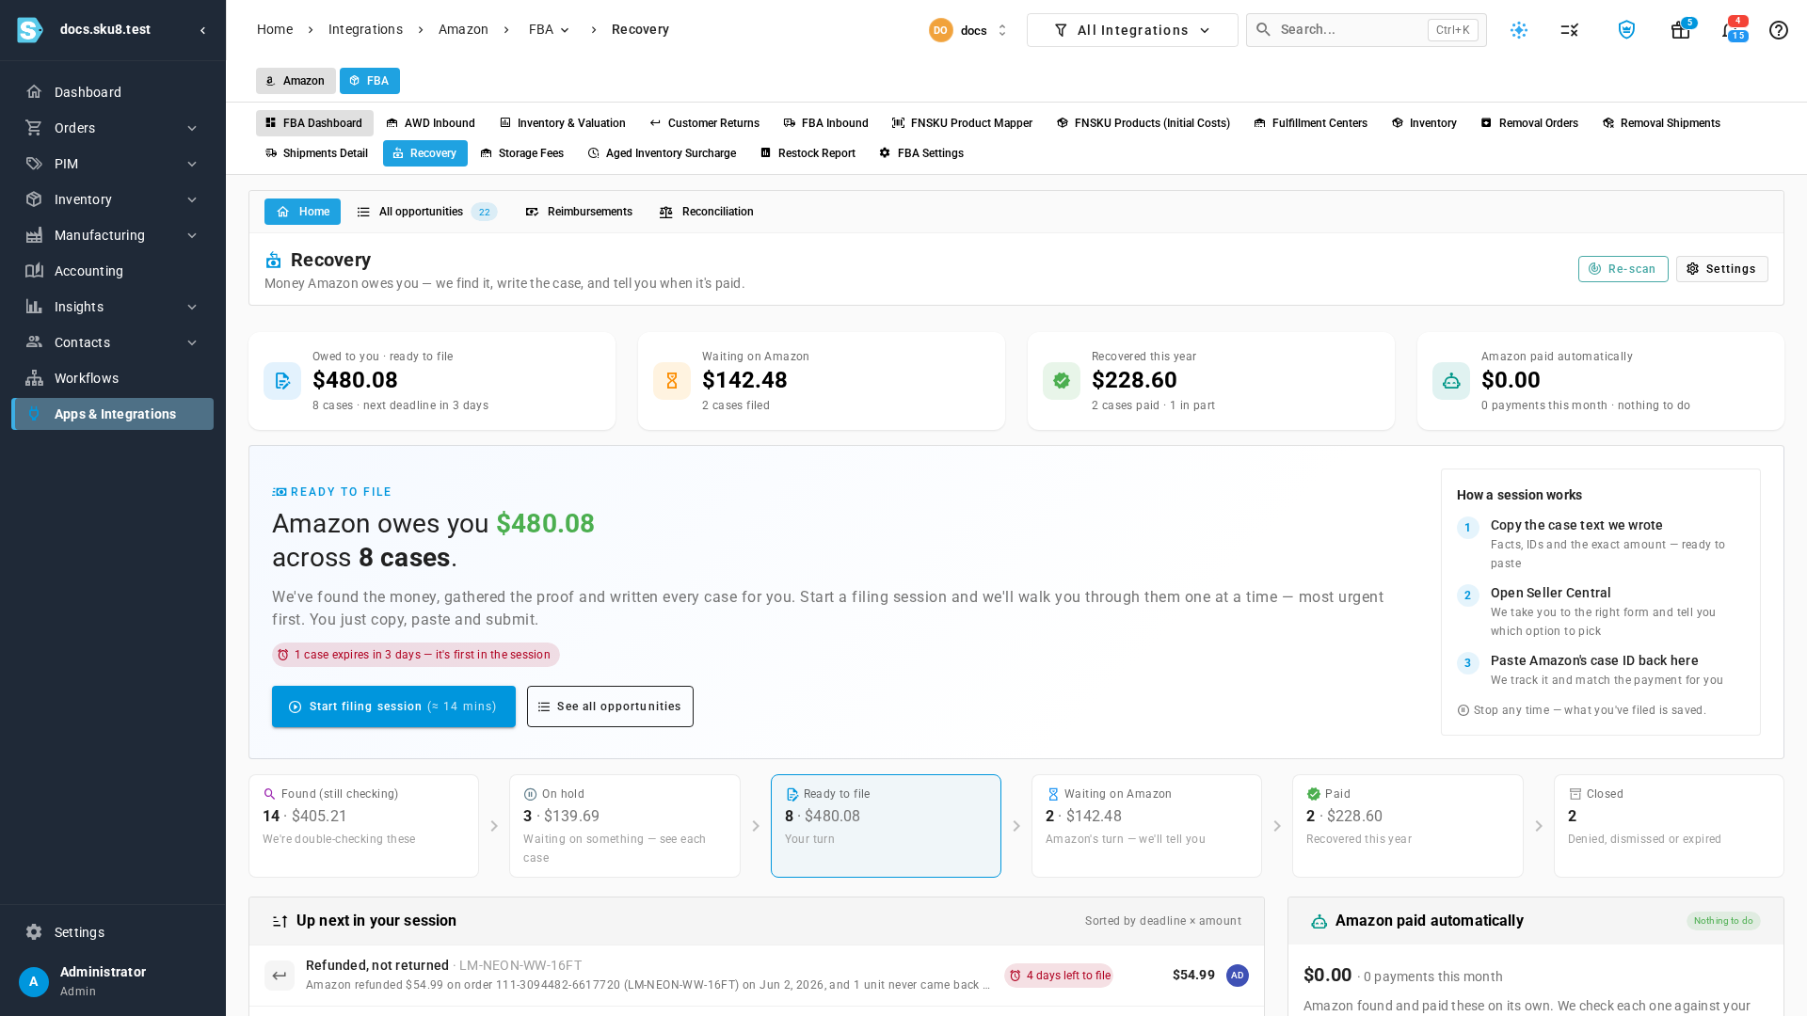Open Recovery Settings button
The width and height of the screenshot is (1807, 1016).
pyautogui.click(x=1721, y=269)
